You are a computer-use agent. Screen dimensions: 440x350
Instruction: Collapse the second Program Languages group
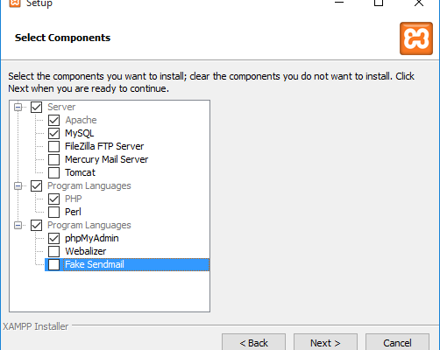[x=18, y=225]
